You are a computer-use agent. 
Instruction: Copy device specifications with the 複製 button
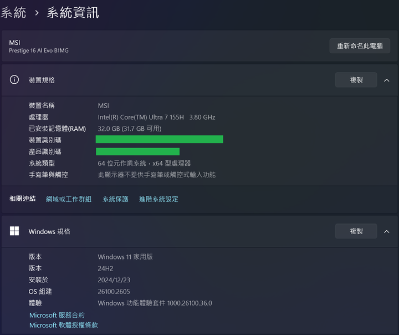click(x=356, y=80)
